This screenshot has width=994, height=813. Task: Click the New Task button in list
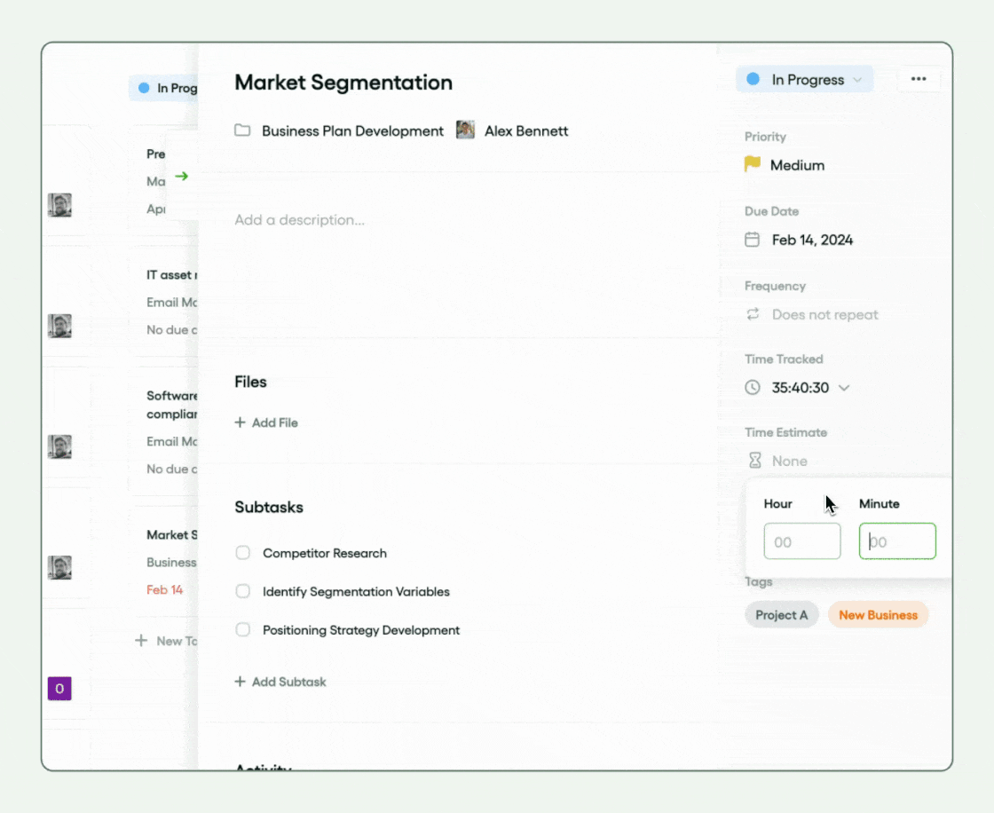click(166, 641)
